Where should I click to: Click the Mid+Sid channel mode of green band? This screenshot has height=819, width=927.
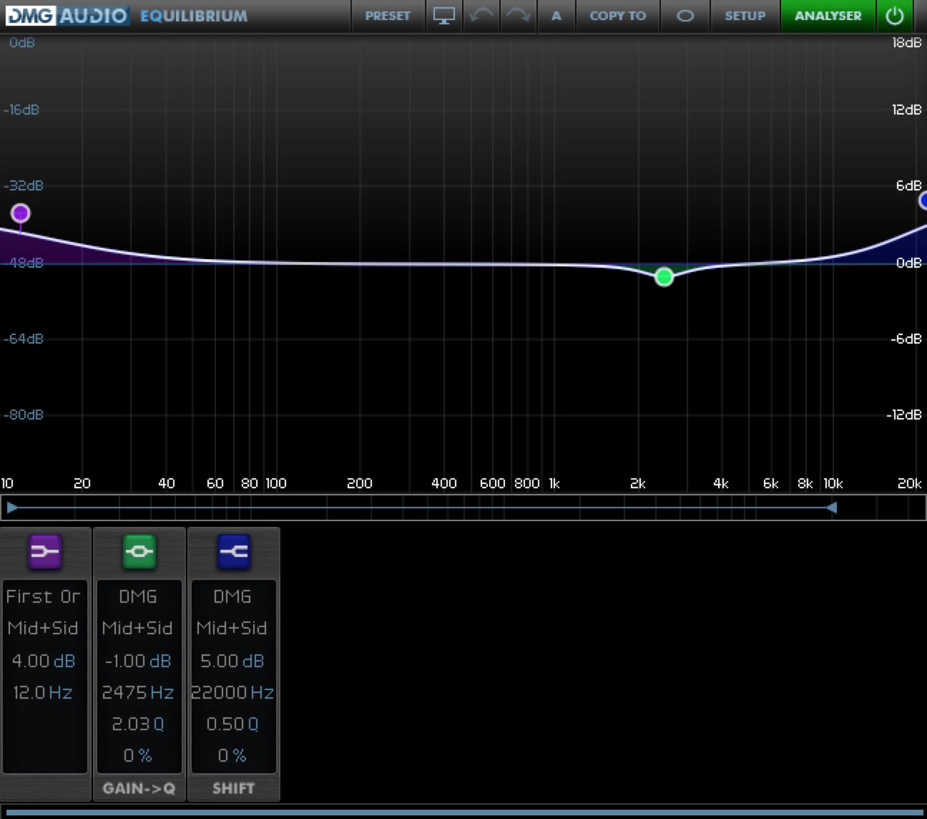137,628
